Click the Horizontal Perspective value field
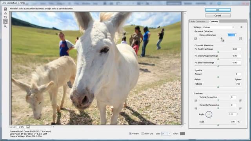Image resolution: width=251 pixels, height=141 pixels. point(233,105)
